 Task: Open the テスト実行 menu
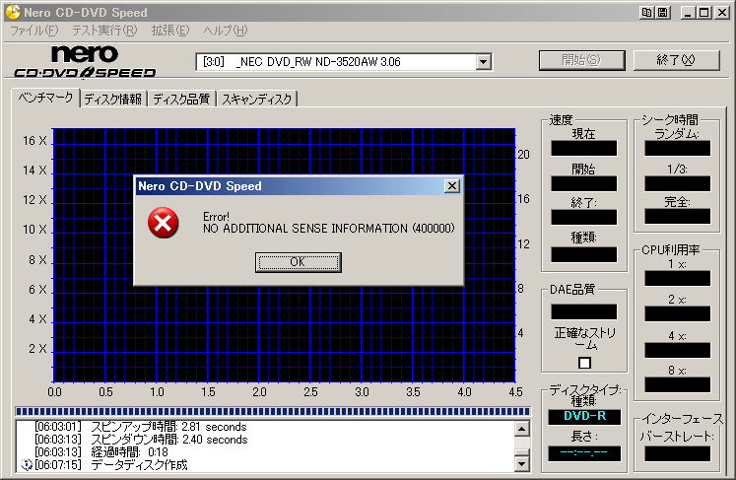click(103, 31)
